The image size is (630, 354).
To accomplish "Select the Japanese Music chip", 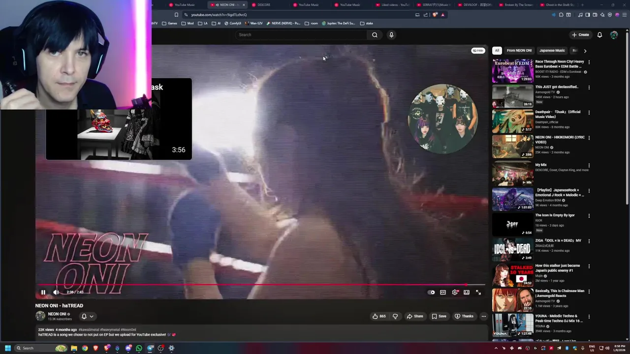I will tap(552, 50).
